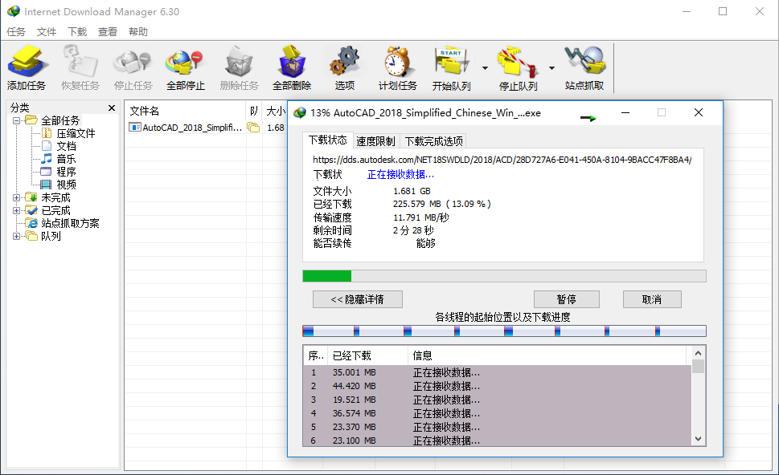Select the AutoCAD_2018_Simplifi... download row
This screenshot has width=779, height=475.
click(x=206, y=128)
